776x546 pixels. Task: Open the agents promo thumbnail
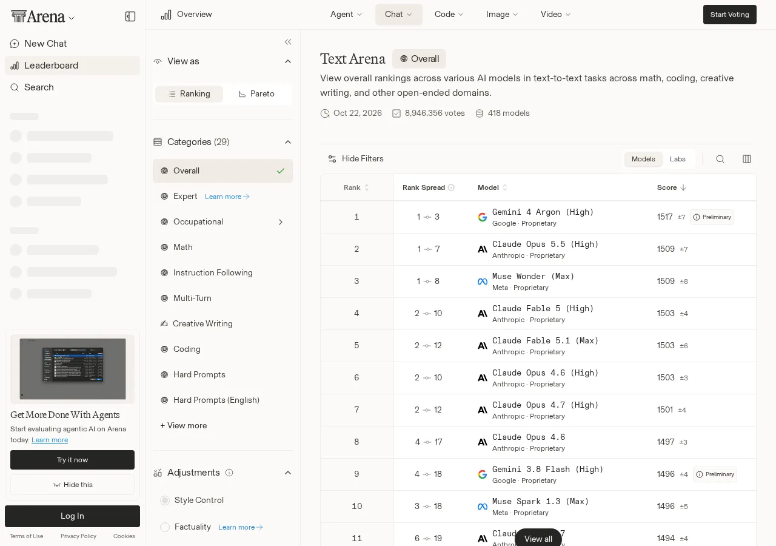[x=73, y=369]
